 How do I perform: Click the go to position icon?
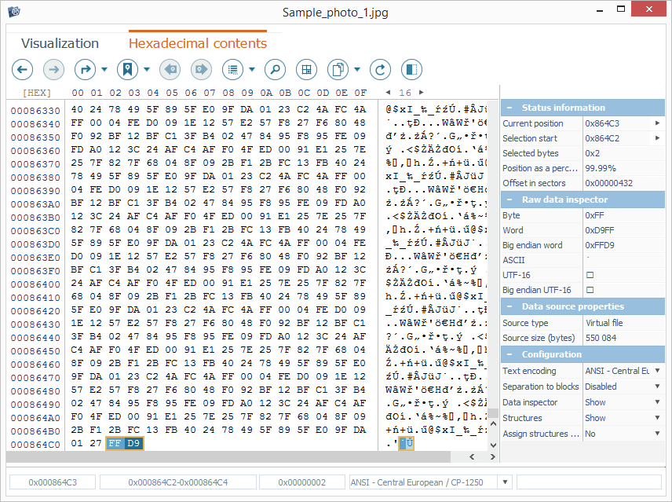tap(85, 69)
